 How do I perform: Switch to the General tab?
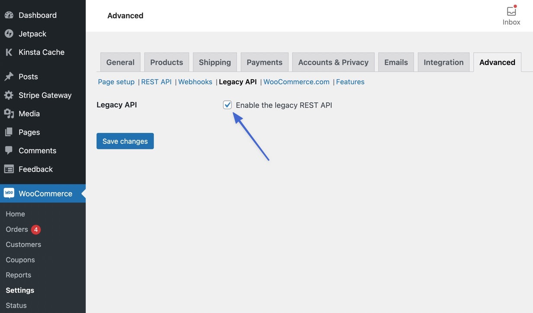(120, 62)
